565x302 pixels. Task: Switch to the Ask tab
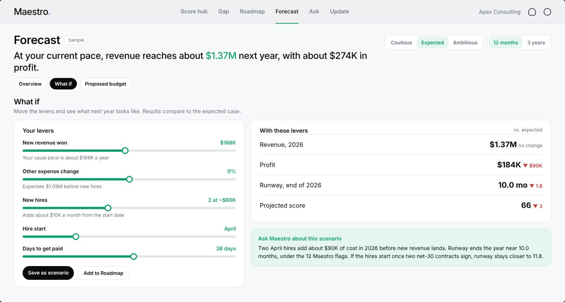[x=314, y=11]
